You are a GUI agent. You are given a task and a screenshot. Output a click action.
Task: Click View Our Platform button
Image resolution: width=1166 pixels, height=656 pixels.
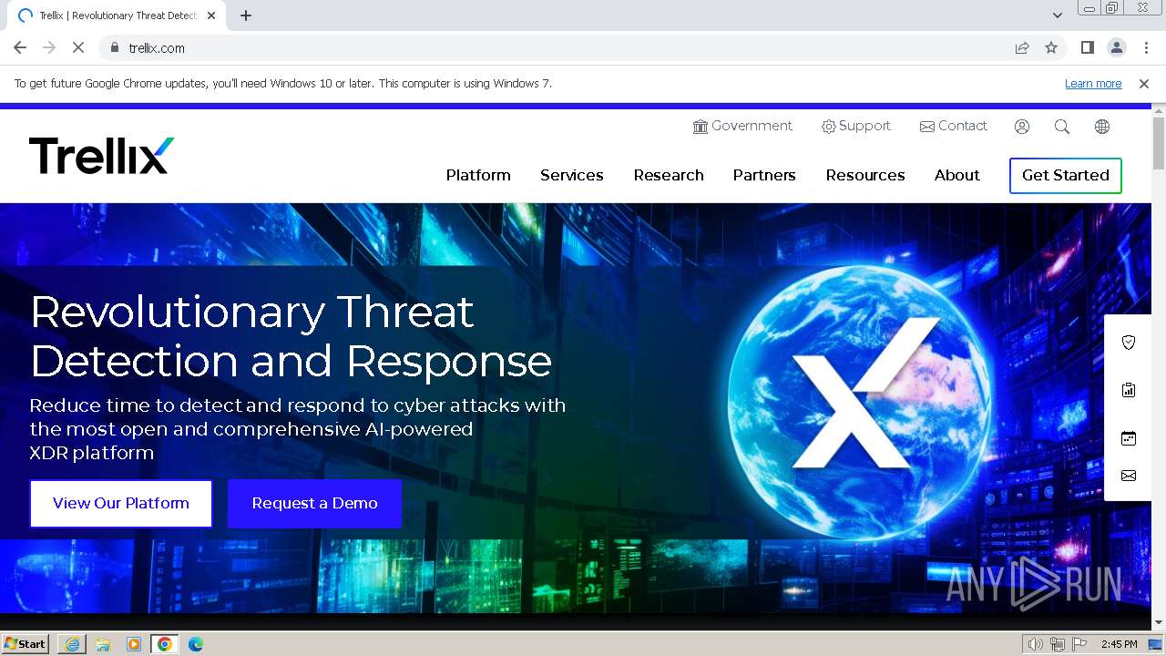point(121,504)
